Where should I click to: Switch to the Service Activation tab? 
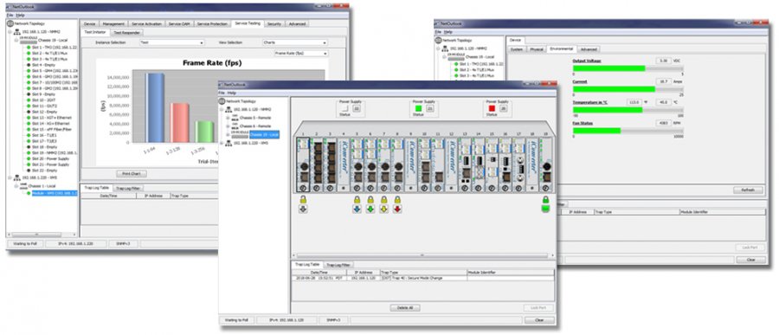tap(146, 23)
